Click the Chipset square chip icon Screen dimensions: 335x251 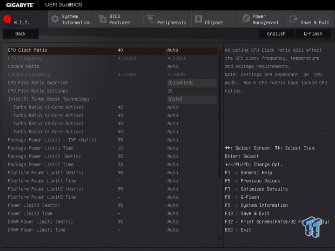click(x=198, y=19)
